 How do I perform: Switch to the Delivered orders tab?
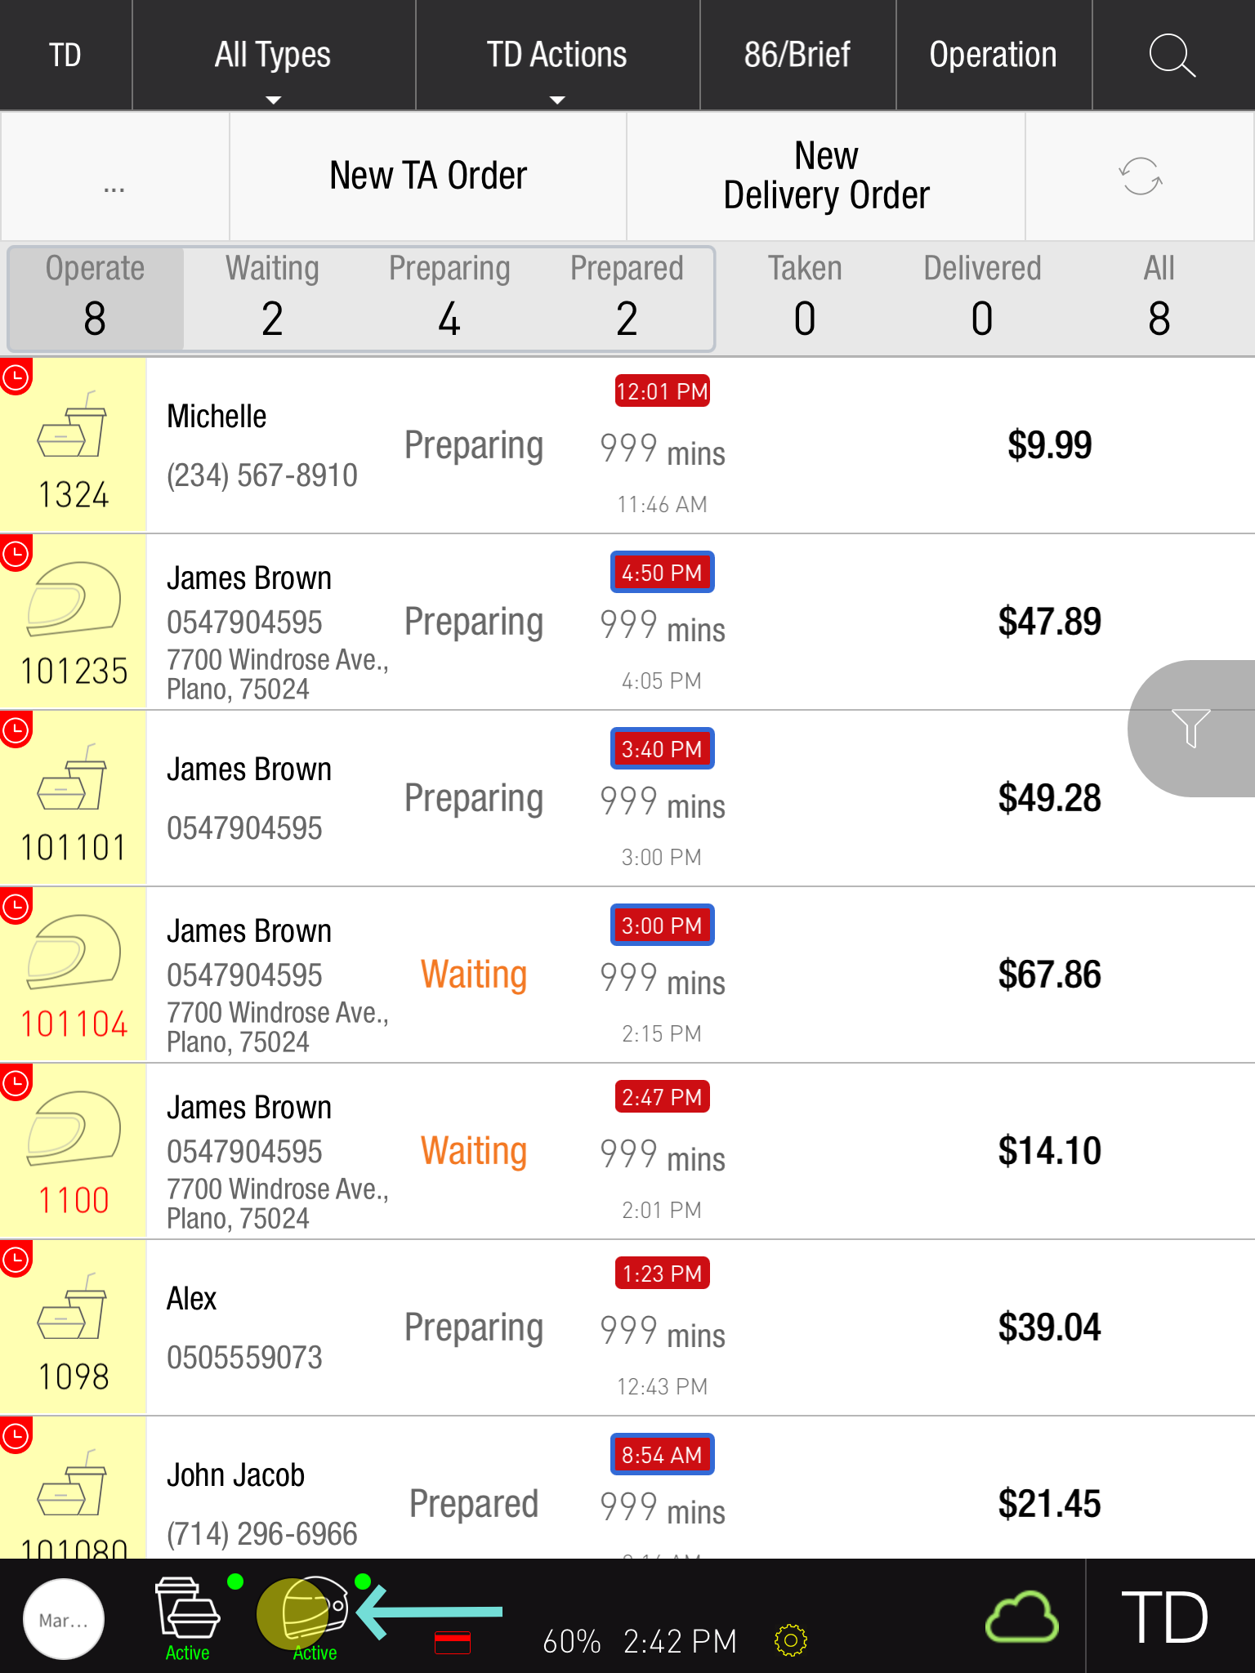point(981,298)
